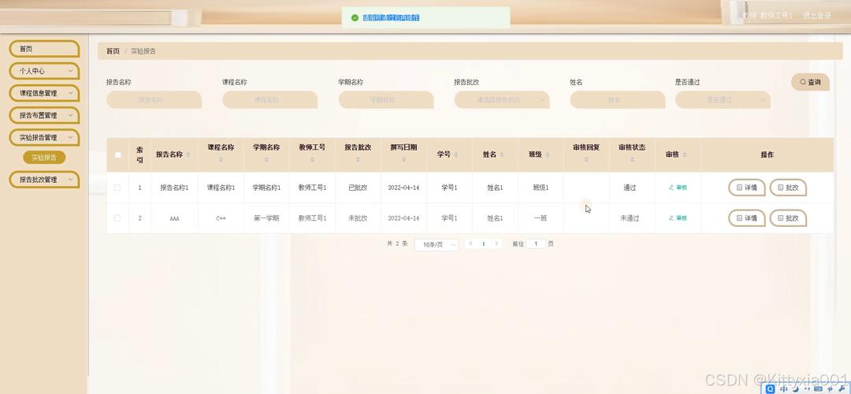Click the 未批改 cell in row AAA
The height and width of the screenshot is (394, 851).
click(359, 218)
